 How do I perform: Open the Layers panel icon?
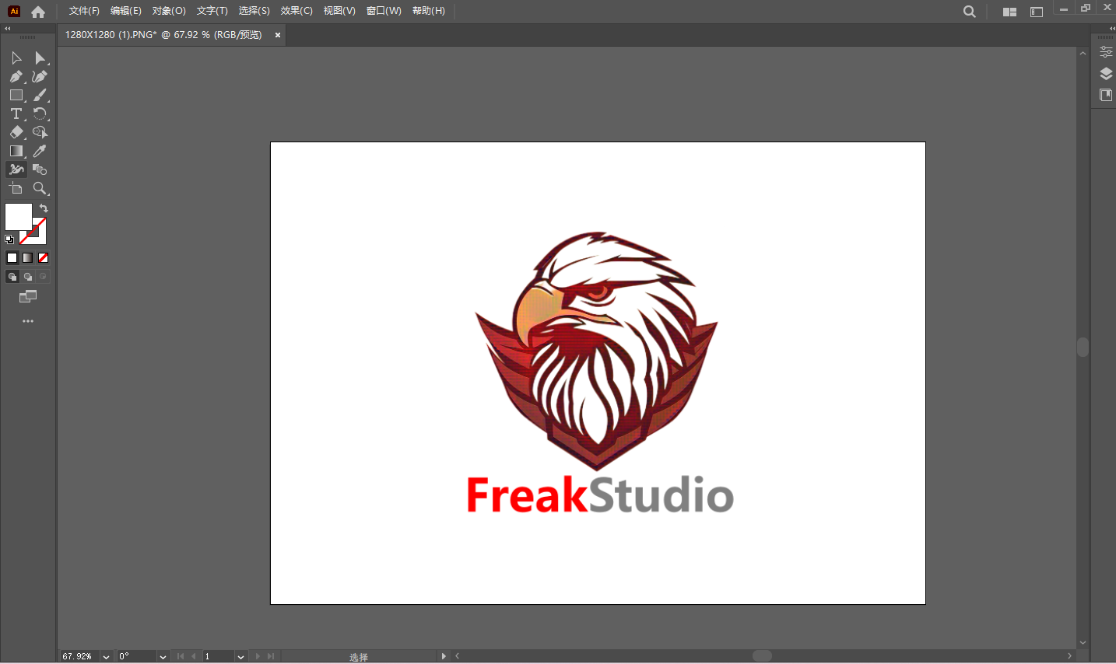[x=1106, y=74]
